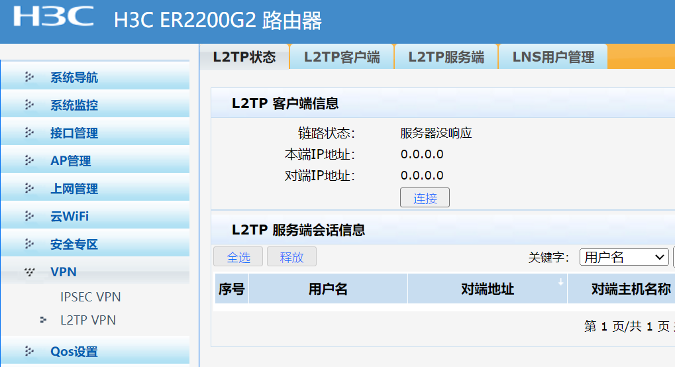Click the sort arrow in 对端地址 column
The width and height of the screenshot is (675, 367).
point(561,282)
